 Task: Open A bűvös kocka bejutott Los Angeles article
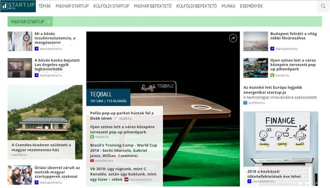coord(57,64)
